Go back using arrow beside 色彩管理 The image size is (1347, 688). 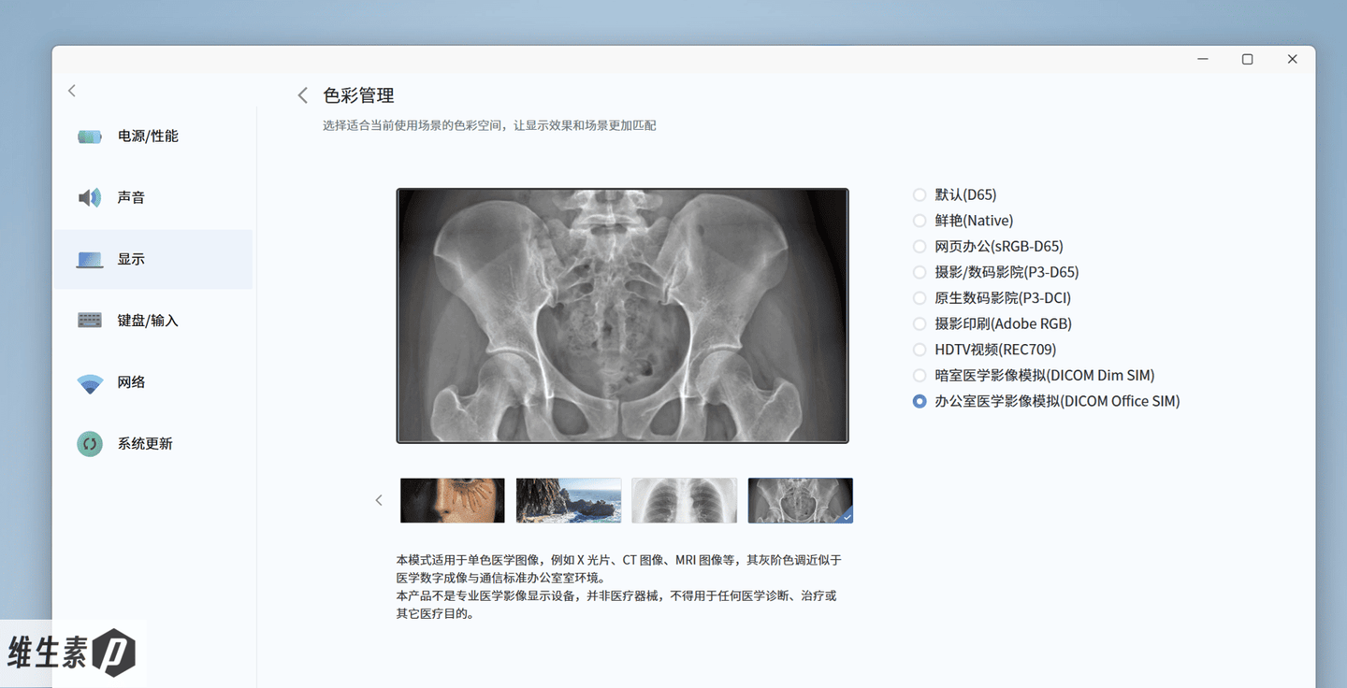point(302,95)
